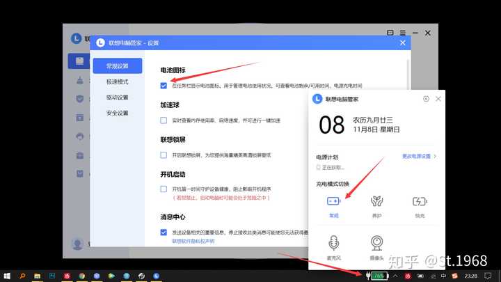The image size is (501, 282).
Task: Click the toolbox icon in main window sidebar
Action: [x=80, y=155]
